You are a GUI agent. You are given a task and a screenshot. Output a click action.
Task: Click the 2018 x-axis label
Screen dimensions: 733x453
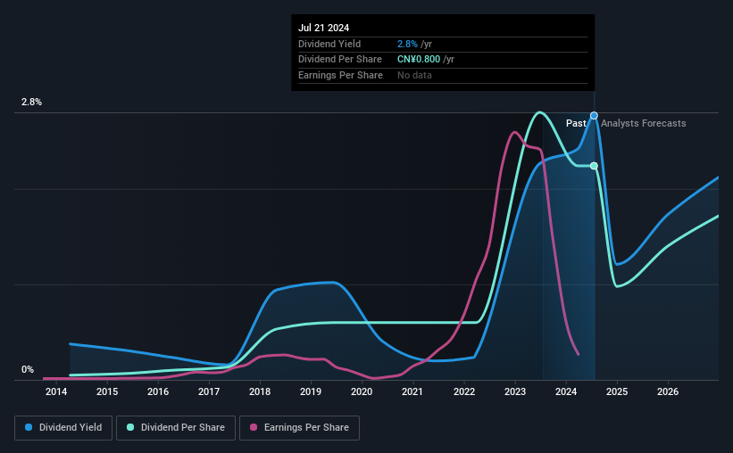click(260, 391)
